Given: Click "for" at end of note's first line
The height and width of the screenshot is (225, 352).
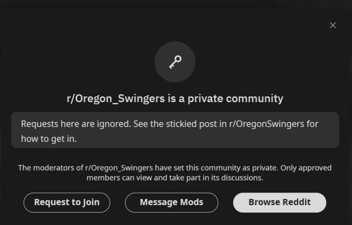Looking at the screenshot, I should pyautogui.click(x=313, y=124).
